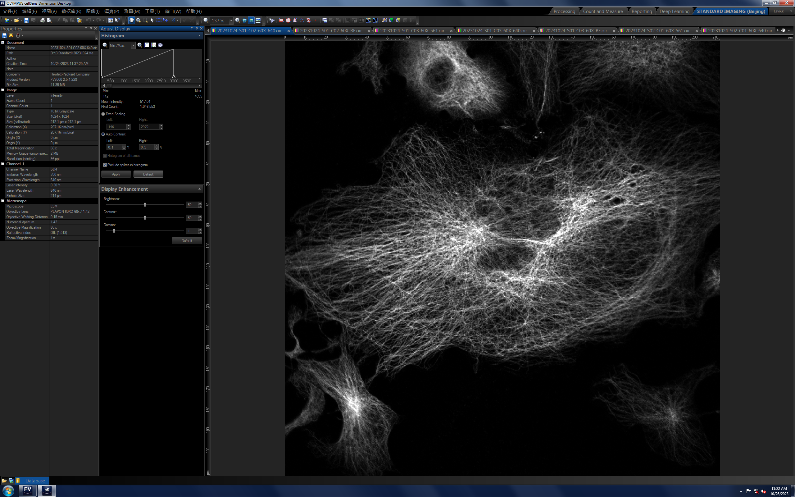Click the save icon in main toolbar
Screen dimensions: 795x497
tap(26, 21)
